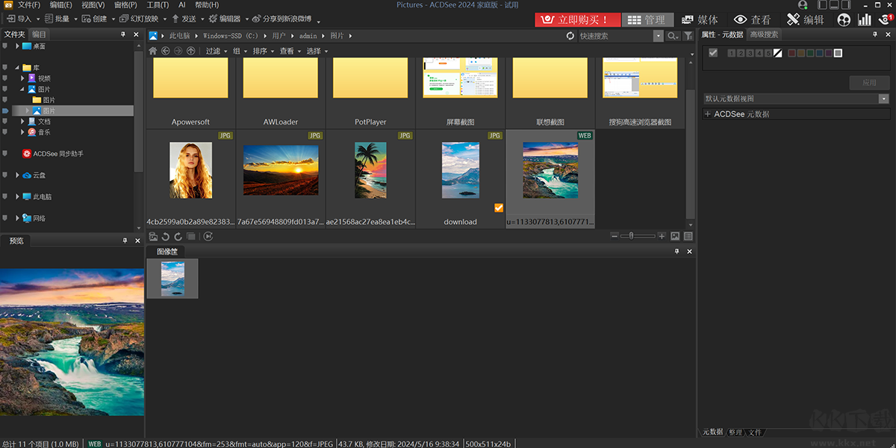Toggle the orange checkbox on download thumbnail
Viewport: 896px width, 448px height.
click(499, 208)
